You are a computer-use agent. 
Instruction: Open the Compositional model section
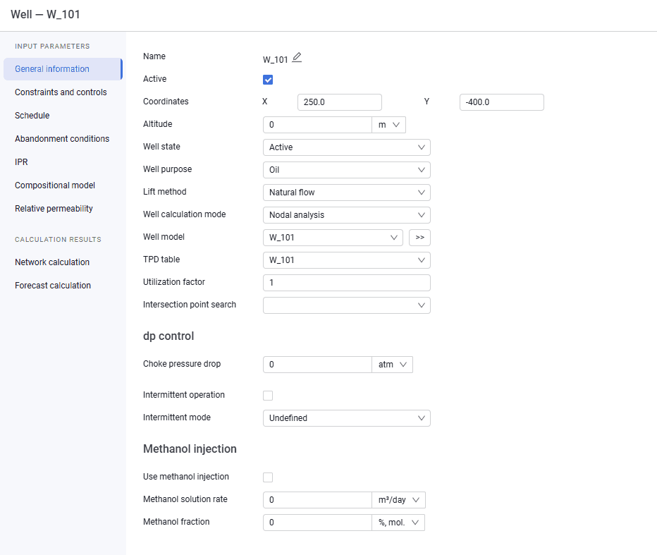[x=55, y=185]
